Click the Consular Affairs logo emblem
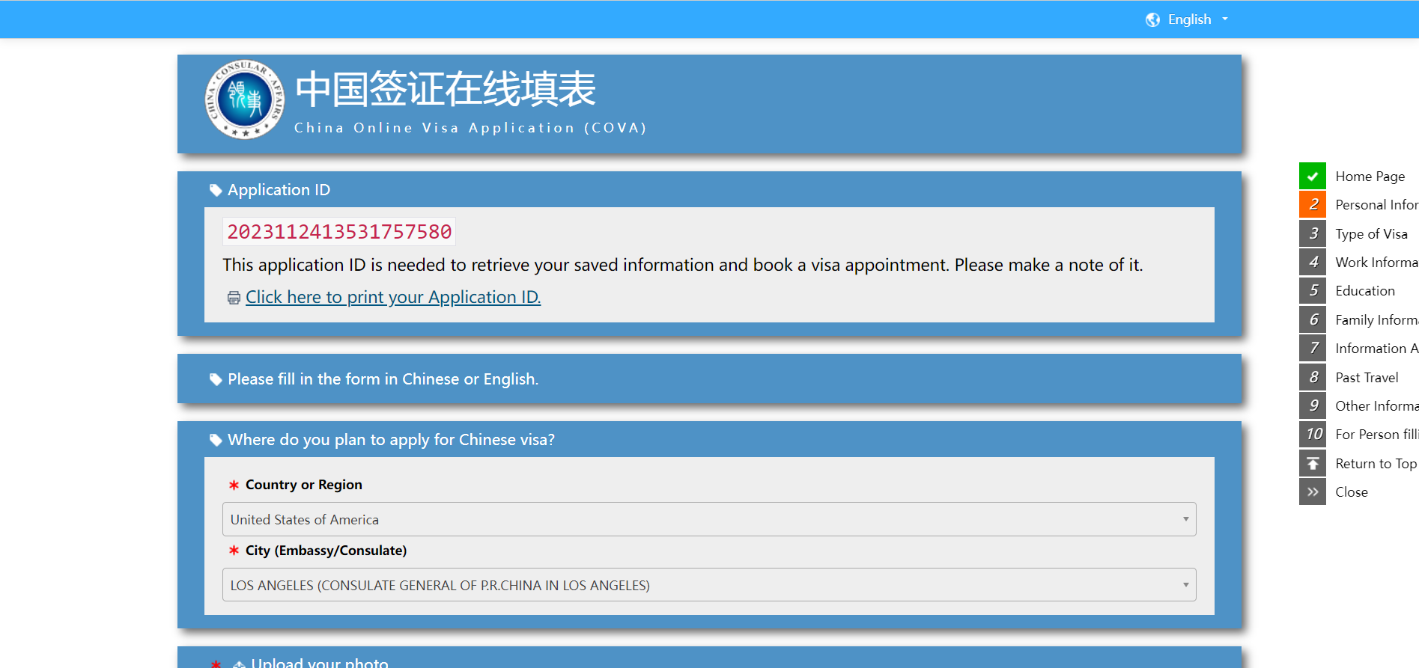The height and width of the screenshot is (668, 1419). (245, 99)
